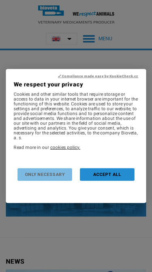
Task: Click the MENU text label
Action: (105, 38)
